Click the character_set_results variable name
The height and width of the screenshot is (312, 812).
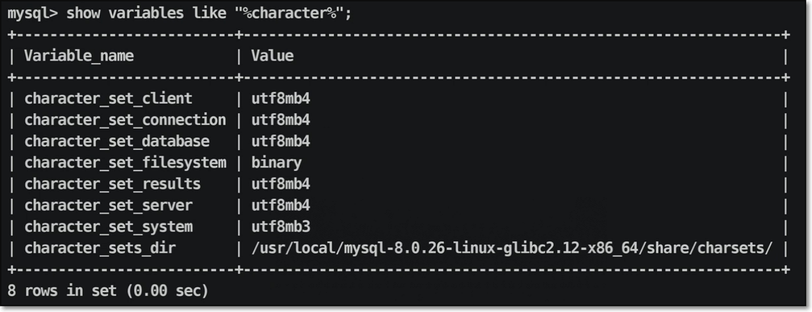[112, 184]
